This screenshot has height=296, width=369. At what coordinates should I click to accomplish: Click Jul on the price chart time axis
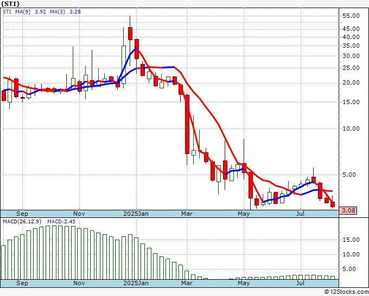click(300, 214)
